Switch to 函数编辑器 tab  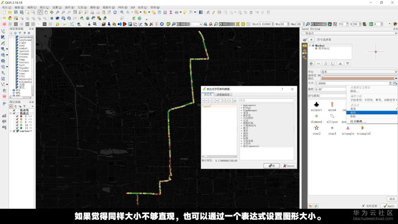click(223, 95)
